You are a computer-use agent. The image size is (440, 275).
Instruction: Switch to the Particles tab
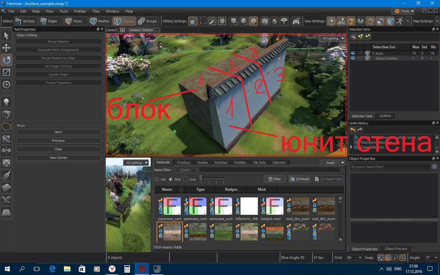point(221,163)
